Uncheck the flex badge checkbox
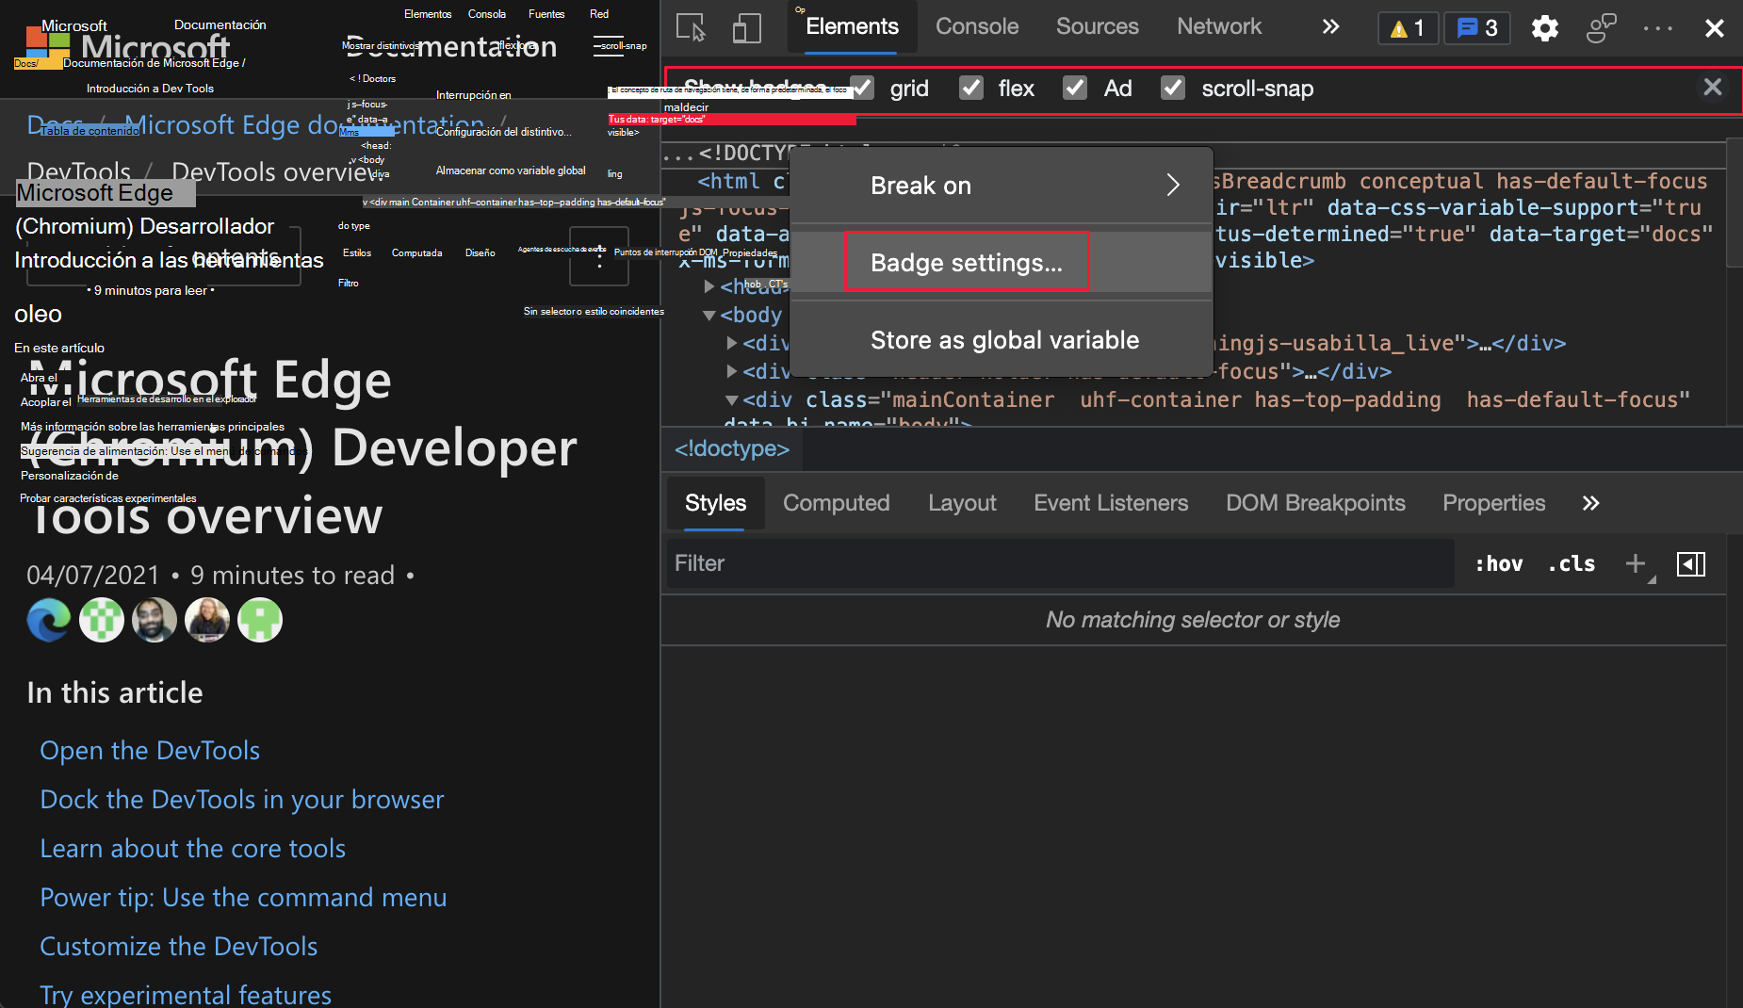This screenshot has height=1008, width=1743. click(970, 89)
